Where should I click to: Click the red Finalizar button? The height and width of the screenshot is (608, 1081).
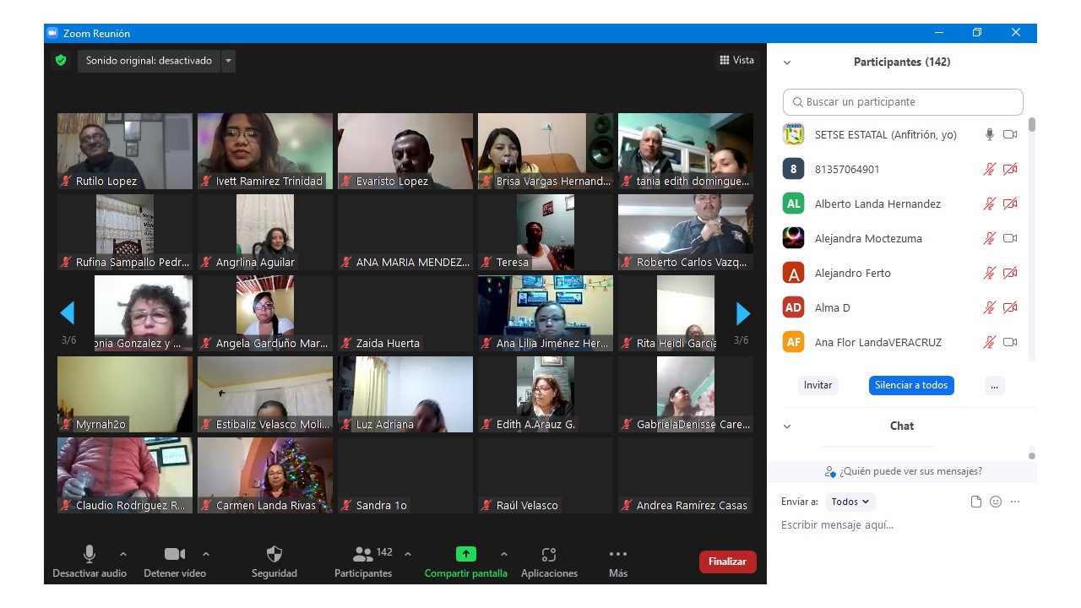pos(727,562)
